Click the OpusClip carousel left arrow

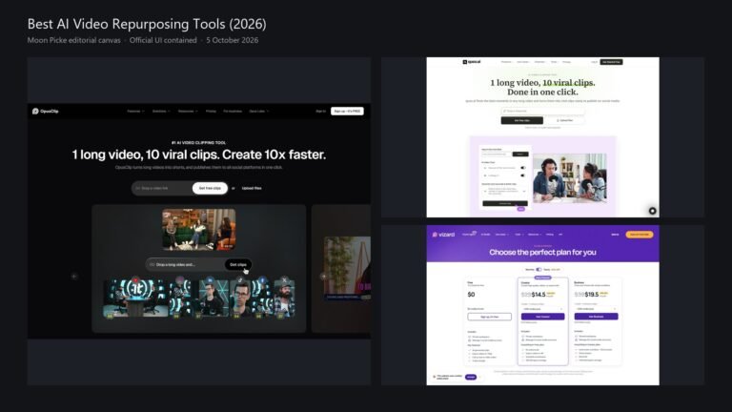(x=73, y=277)
